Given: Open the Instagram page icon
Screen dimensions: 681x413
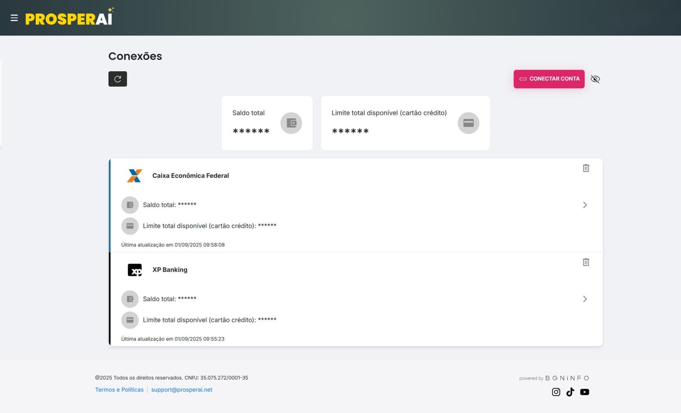Looking at the screenshot, I should pyautogui.click(x=556, y=392).
